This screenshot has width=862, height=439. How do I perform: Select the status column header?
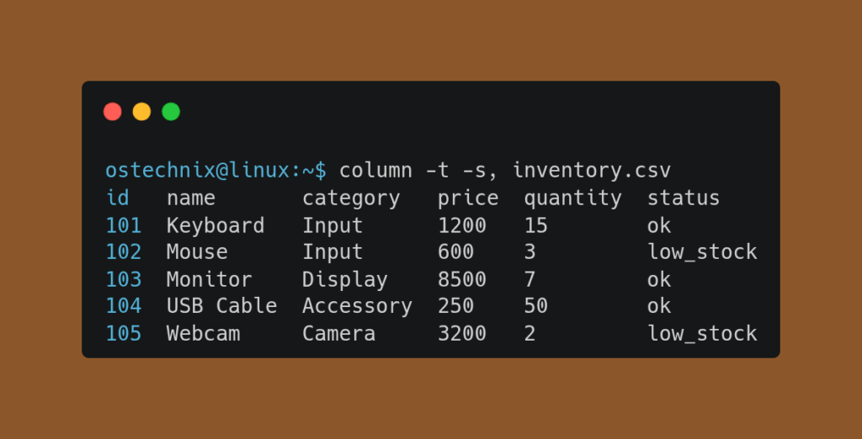tap(684, 198)
